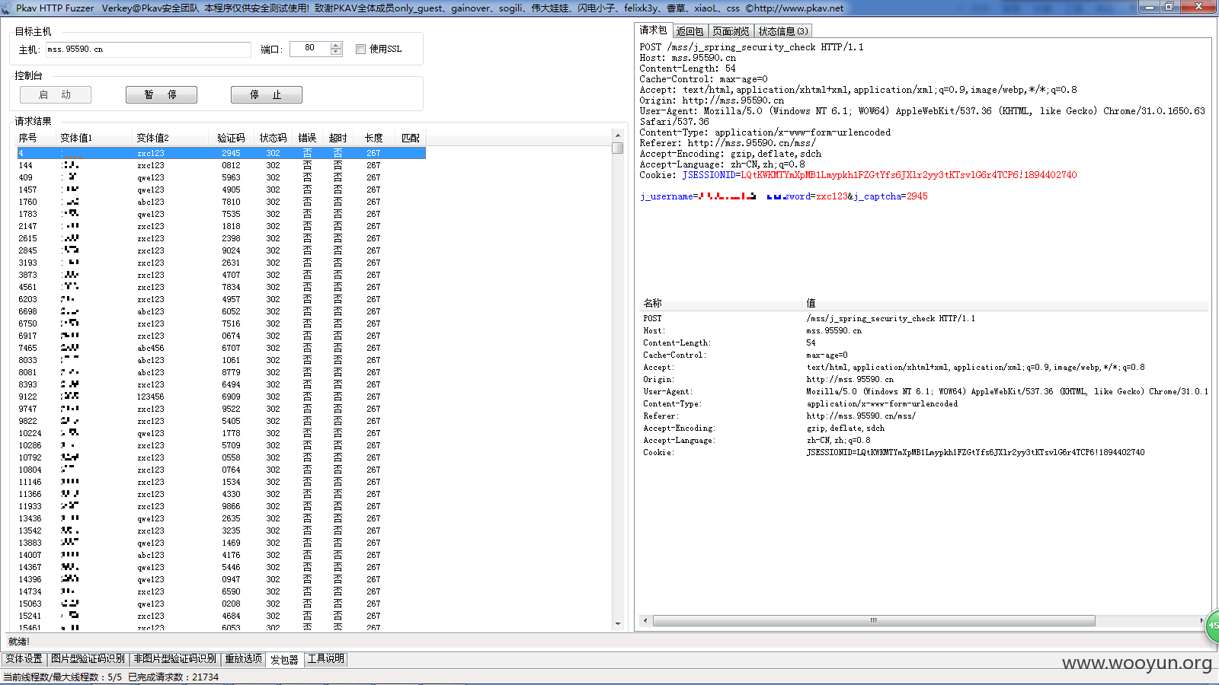Select the result row with 序号 409
This screenshot has height=685, width=1219.
tap(221, 177)
